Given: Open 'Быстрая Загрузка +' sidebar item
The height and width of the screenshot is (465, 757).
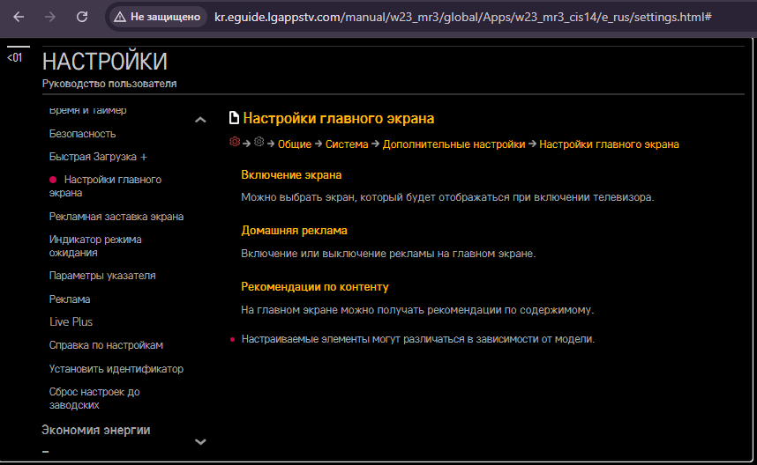Looking at the screenshot, I should pos(98,156).
